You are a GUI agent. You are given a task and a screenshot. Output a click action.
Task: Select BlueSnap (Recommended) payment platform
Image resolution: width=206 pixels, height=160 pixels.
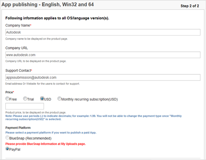pos(8,138)
